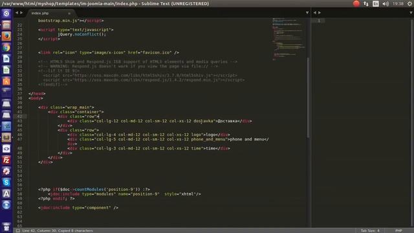Open Tab Size: 4 selector
Viewport: 414px width, 233px height.
pyautogui.click(x=370, y=230)
